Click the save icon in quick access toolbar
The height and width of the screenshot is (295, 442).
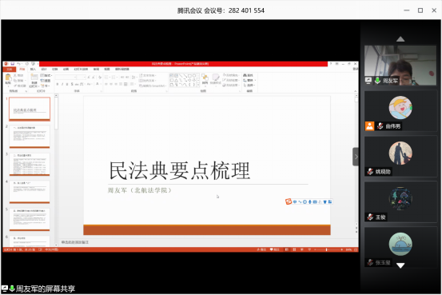tap(13, 64)
